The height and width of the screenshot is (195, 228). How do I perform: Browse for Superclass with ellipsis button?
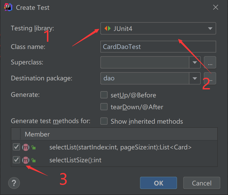[210, 63]
